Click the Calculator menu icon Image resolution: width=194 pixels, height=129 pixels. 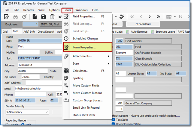click(x=66, y=71)
